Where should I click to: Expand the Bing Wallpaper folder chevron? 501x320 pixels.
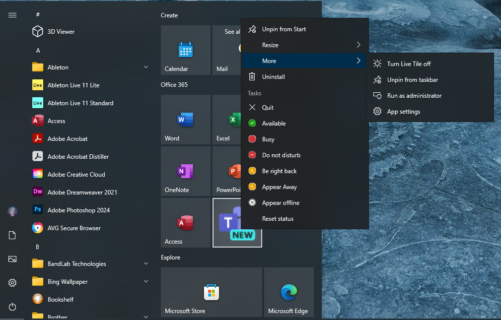click(x=146, y=281)
